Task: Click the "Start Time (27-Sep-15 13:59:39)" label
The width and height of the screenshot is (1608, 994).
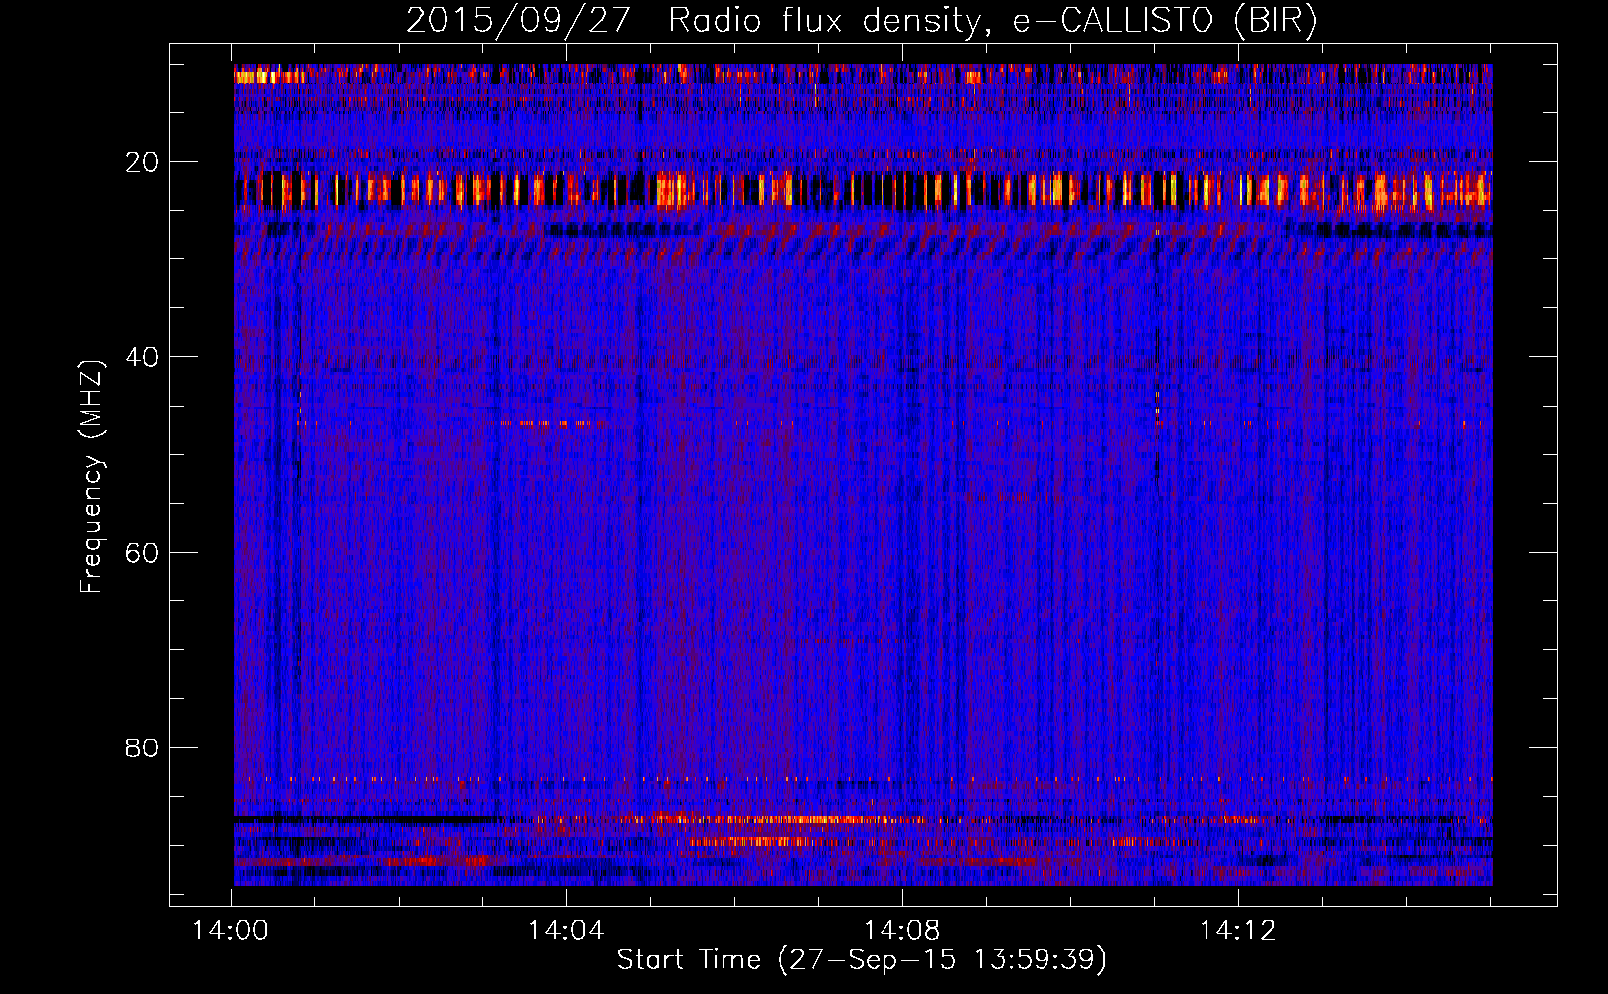Action: pos(862,960)
